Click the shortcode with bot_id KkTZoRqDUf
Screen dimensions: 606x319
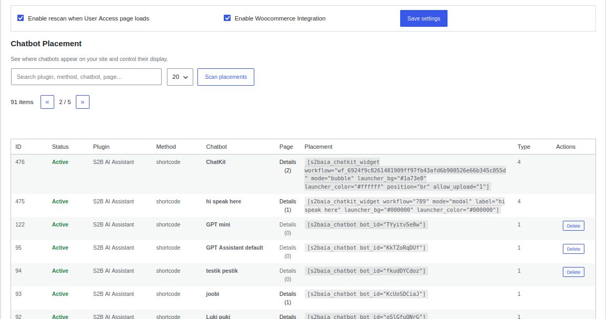(366, 248)
